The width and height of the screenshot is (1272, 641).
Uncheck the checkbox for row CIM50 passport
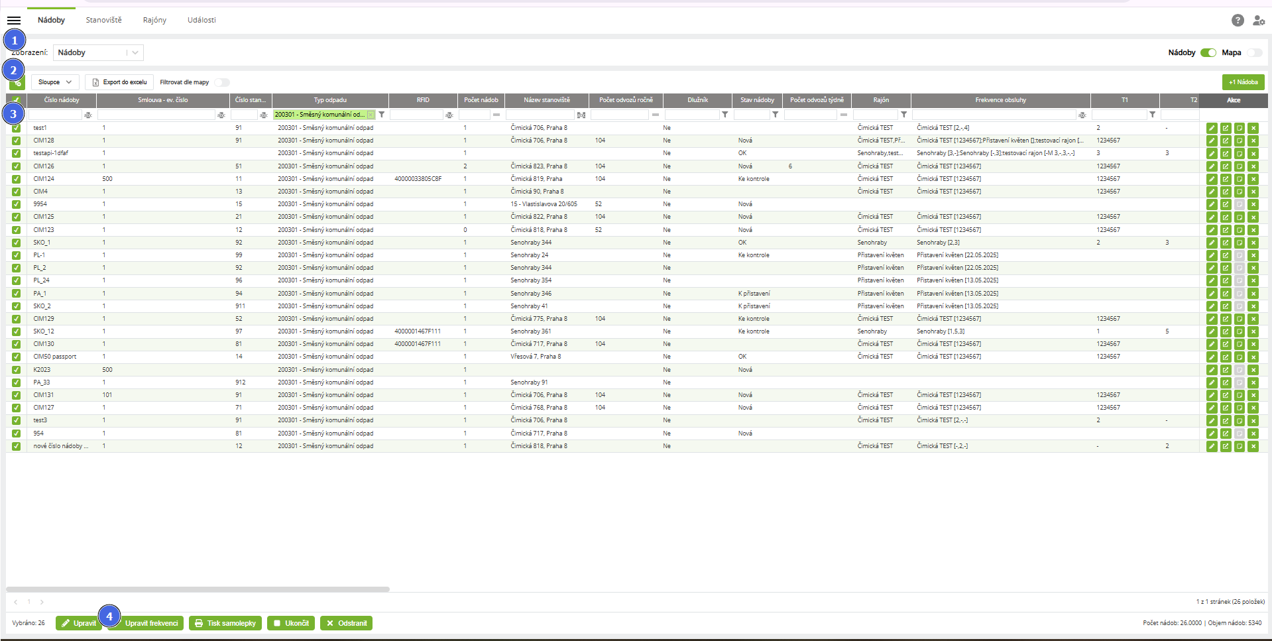click(16, 357)
